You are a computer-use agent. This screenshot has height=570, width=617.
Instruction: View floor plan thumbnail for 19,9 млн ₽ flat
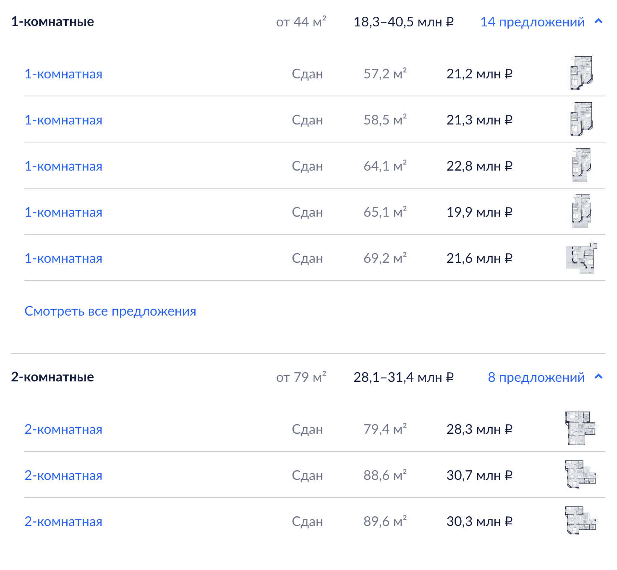[x=581, y=211]
